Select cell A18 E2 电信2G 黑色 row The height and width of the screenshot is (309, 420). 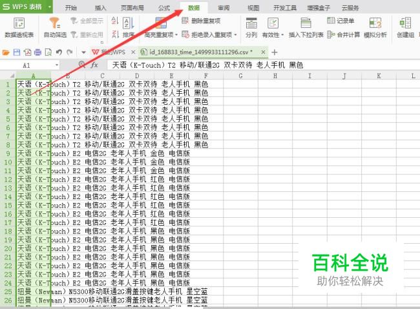[x=34, y=231]
